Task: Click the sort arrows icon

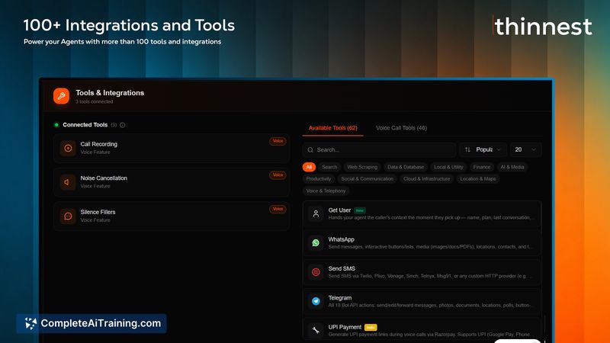Action: tap(467, 149)
